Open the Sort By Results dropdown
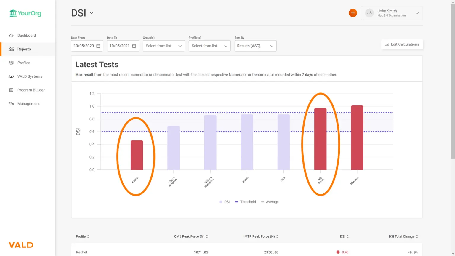 [255, 46]
